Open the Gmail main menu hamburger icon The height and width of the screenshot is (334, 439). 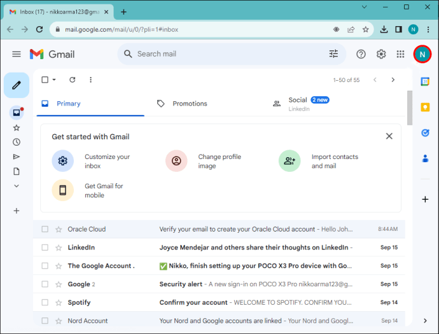[x=17, y=54]
